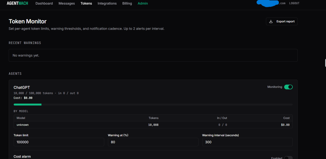Viewport: 326px width, 159px height.
Task: Click the download icon on Export report
Action: coord(271,21)
